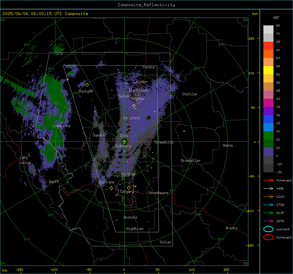Click the red forecast arrow in legend
The width and height of the screenshot is (293, 274).
coord(268,180)
